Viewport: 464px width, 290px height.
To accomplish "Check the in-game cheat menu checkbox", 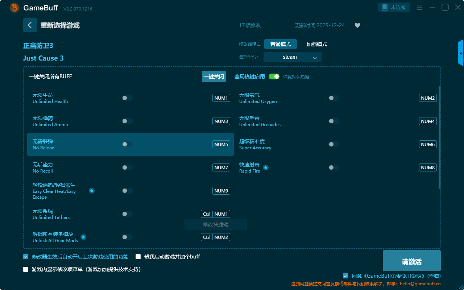I will coord(26,269).
